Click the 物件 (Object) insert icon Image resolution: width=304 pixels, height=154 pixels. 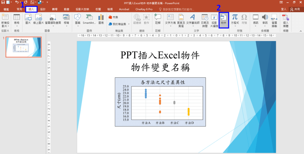[x=224, y=19]
